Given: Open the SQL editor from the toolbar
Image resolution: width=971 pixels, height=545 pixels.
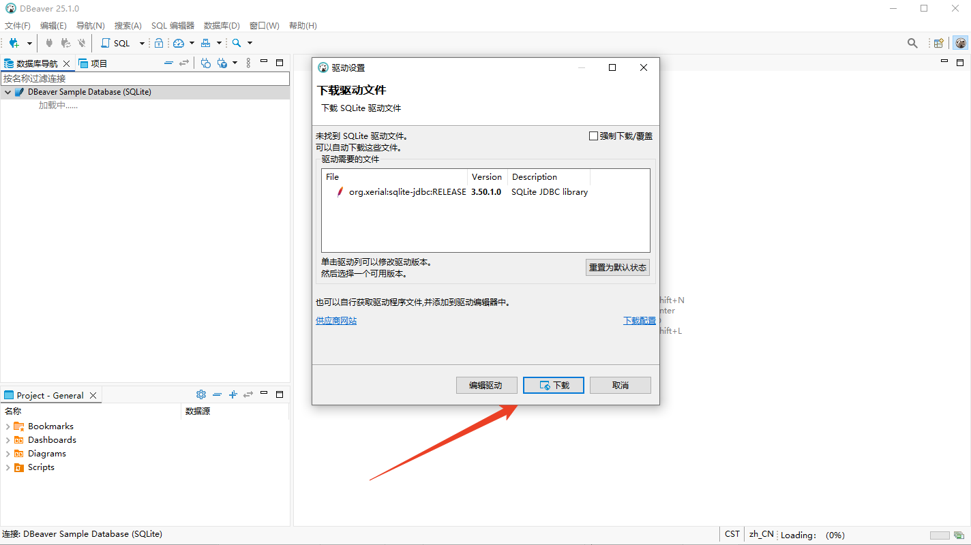Looking at the screenshot, I should [x=116, y=43].
